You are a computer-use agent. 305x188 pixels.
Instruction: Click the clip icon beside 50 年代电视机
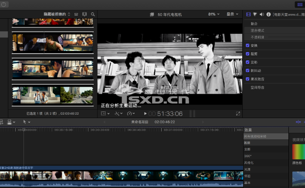point(152,14)
